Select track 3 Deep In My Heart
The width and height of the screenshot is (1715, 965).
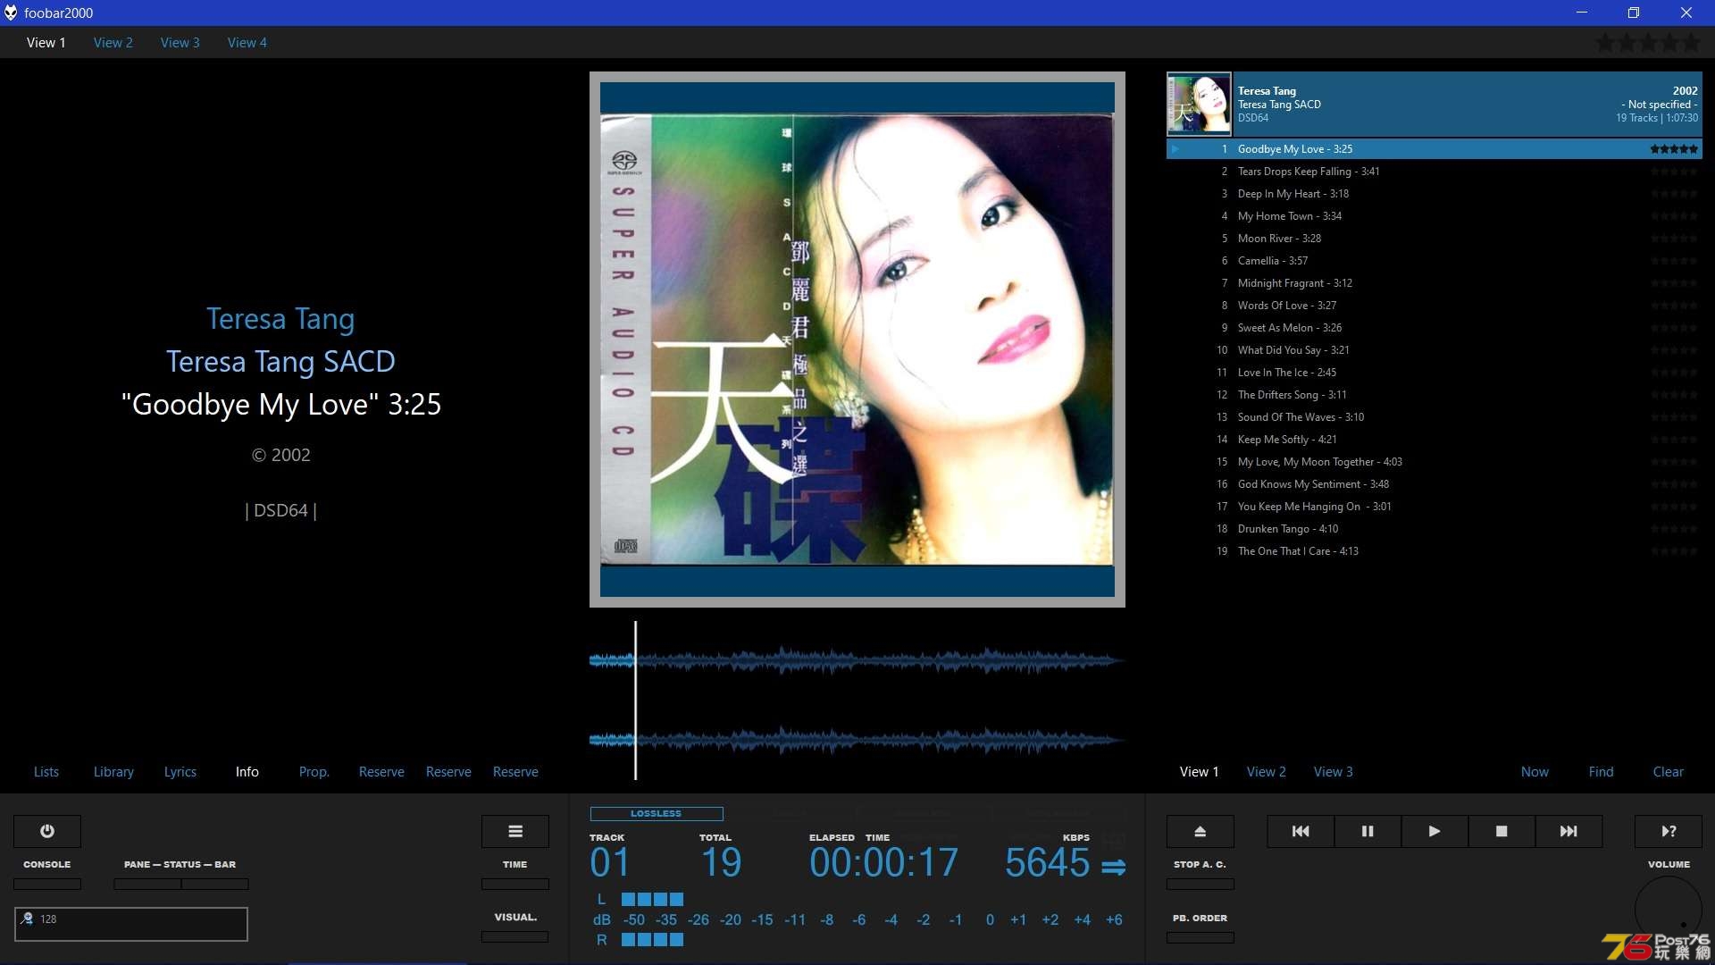1435,194
